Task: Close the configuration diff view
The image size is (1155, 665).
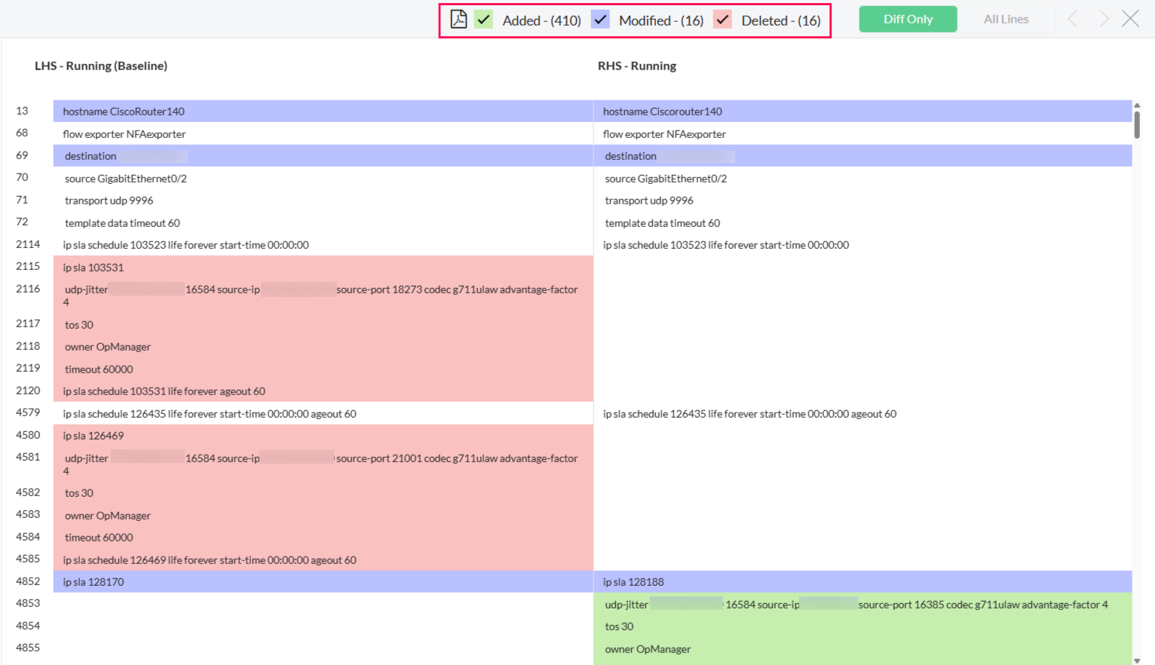Action: coord(1130,19)
